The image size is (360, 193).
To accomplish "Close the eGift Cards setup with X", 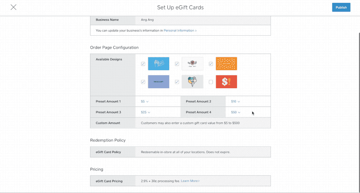I will 13,7.
